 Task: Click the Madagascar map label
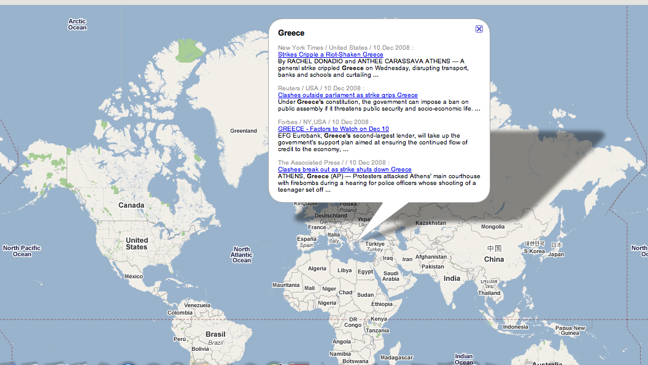pyautogui.click(x=396, y=358)
